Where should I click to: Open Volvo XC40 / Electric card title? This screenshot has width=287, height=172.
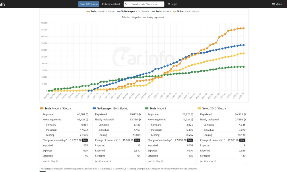click(x=214, y=108)
